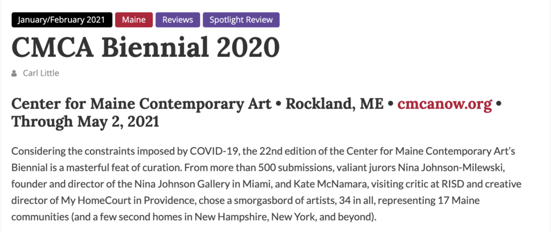Open the January/February 2021 issue tag
Viewport: 551px width, 232px height.
point(62,20)
